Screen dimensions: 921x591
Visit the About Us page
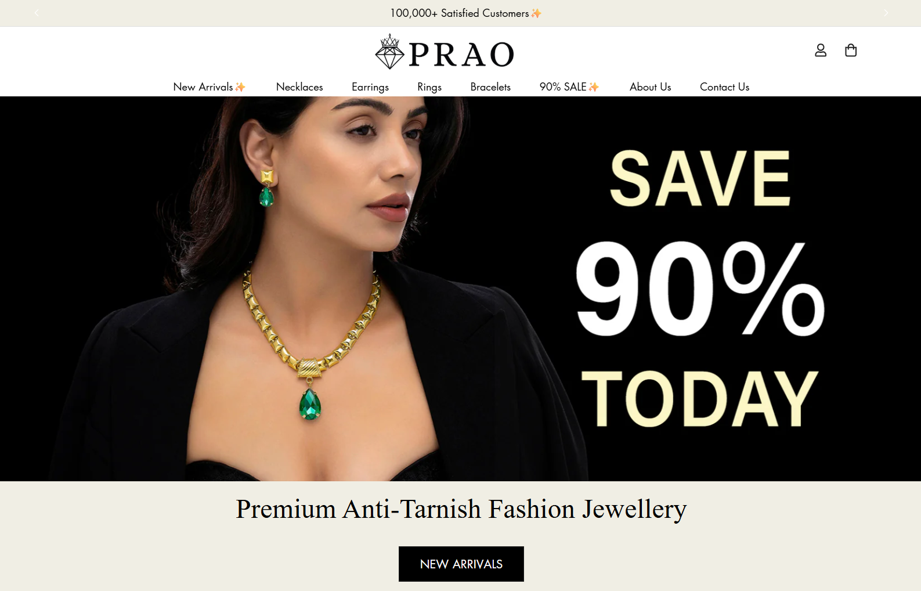[650, 87]
